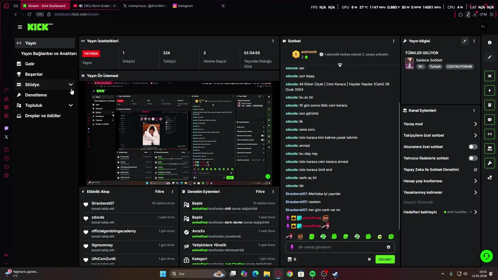Image resolution: width=498 pixels, height=280 pixels.
Task: Click the purple microphone icon in message box
Action: (292, 247)
